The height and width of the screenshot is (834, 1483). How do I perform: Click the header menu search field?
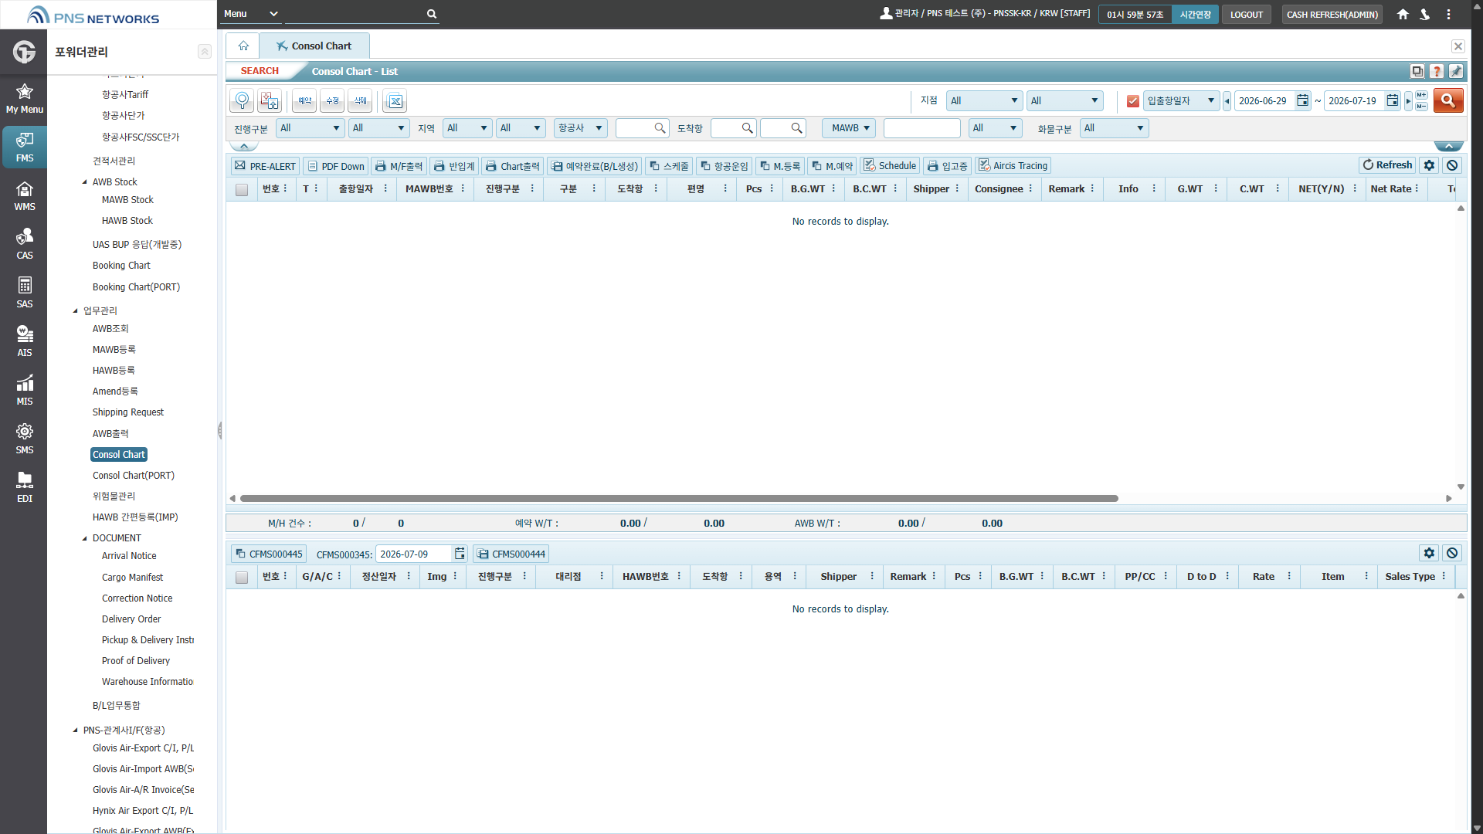pos(355,14)
